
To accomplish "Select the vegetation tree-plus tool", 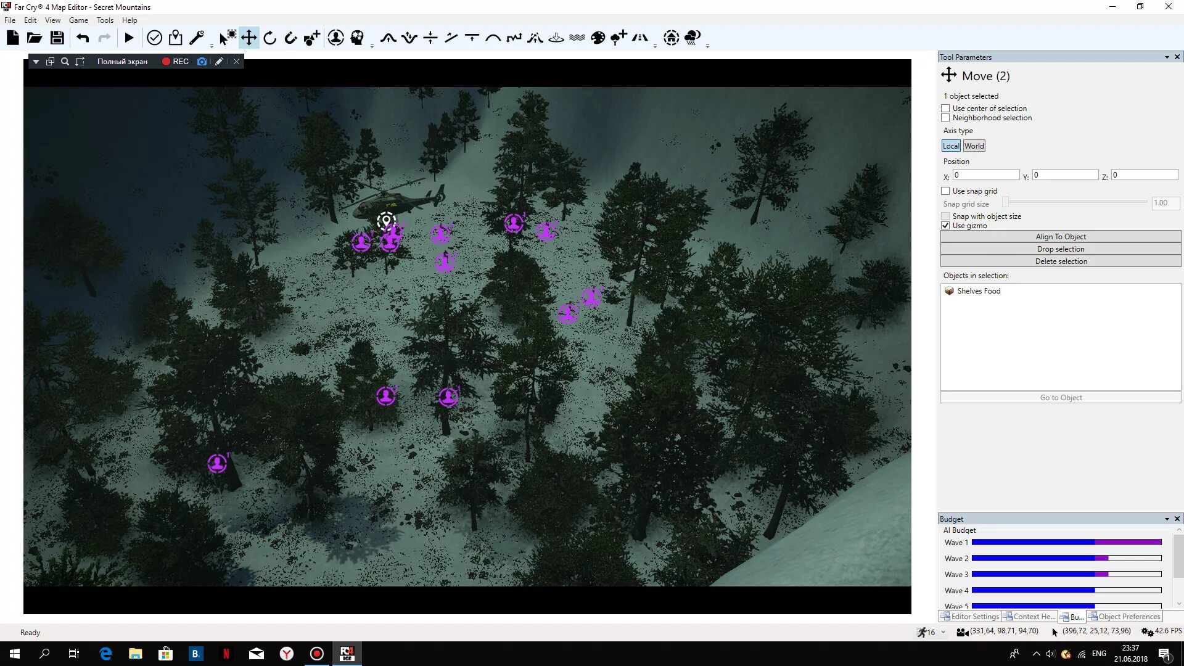I will [x=619, y=38].
